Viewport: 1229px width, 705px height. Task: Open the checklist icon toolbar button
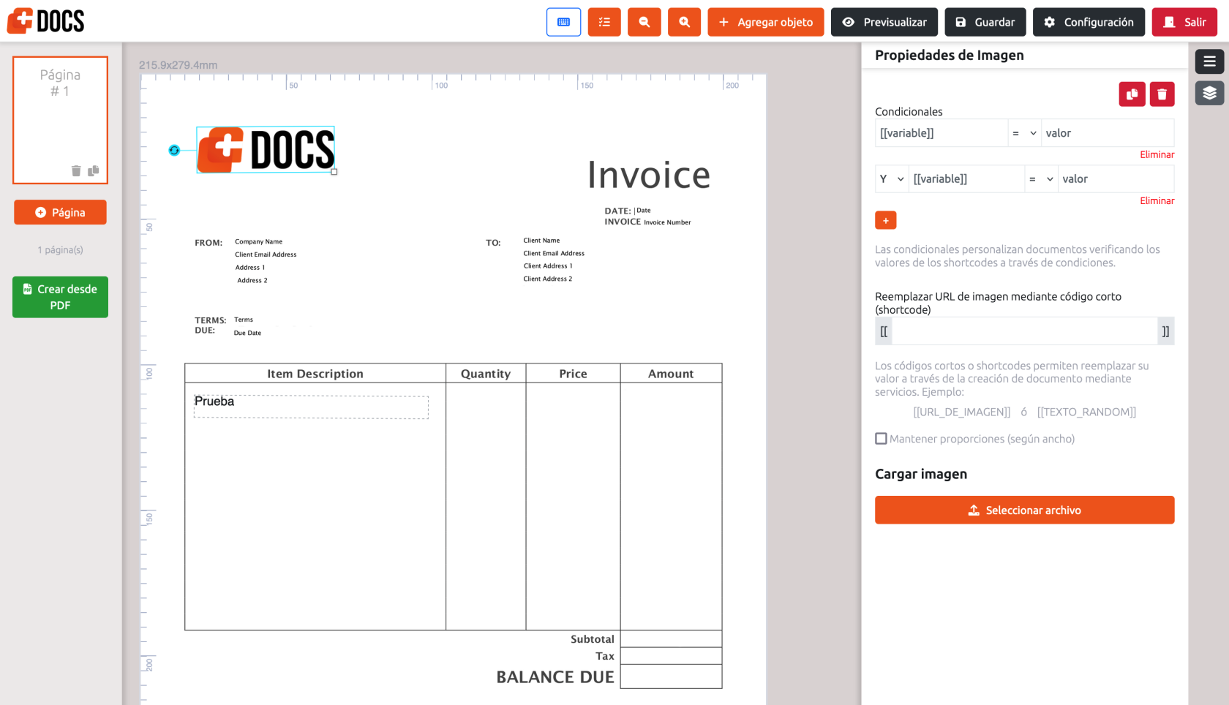click(604, 22)
